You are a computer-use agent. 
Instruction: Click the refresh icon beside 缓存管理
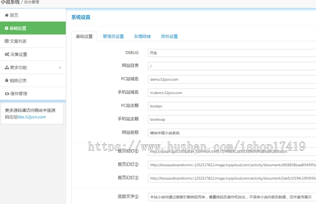(x=7, y=94)
